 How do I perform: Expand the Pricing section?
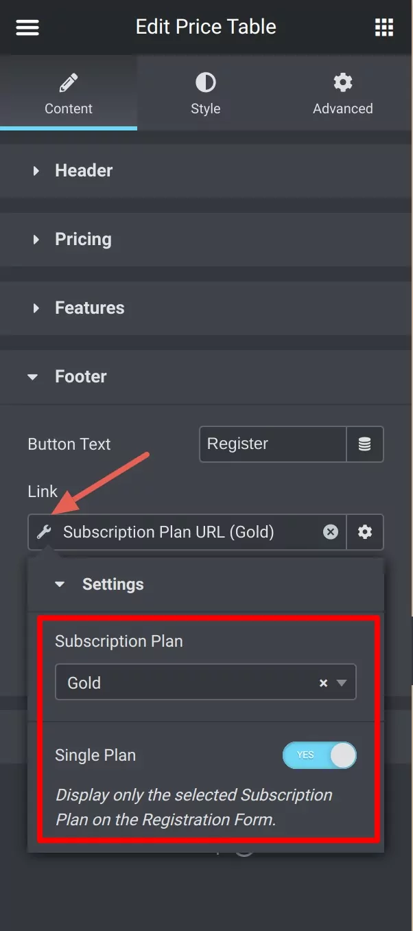206,239
